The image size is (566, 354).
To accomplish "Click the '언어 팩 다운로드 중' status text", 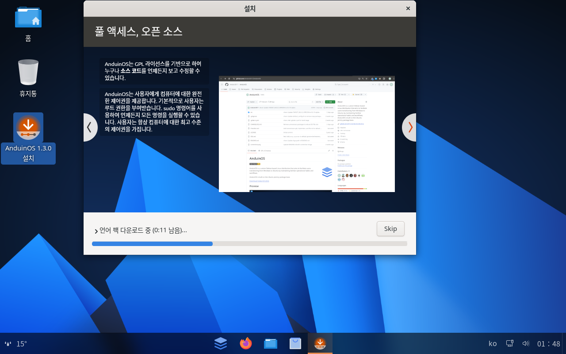I will [x=143, y=231].
